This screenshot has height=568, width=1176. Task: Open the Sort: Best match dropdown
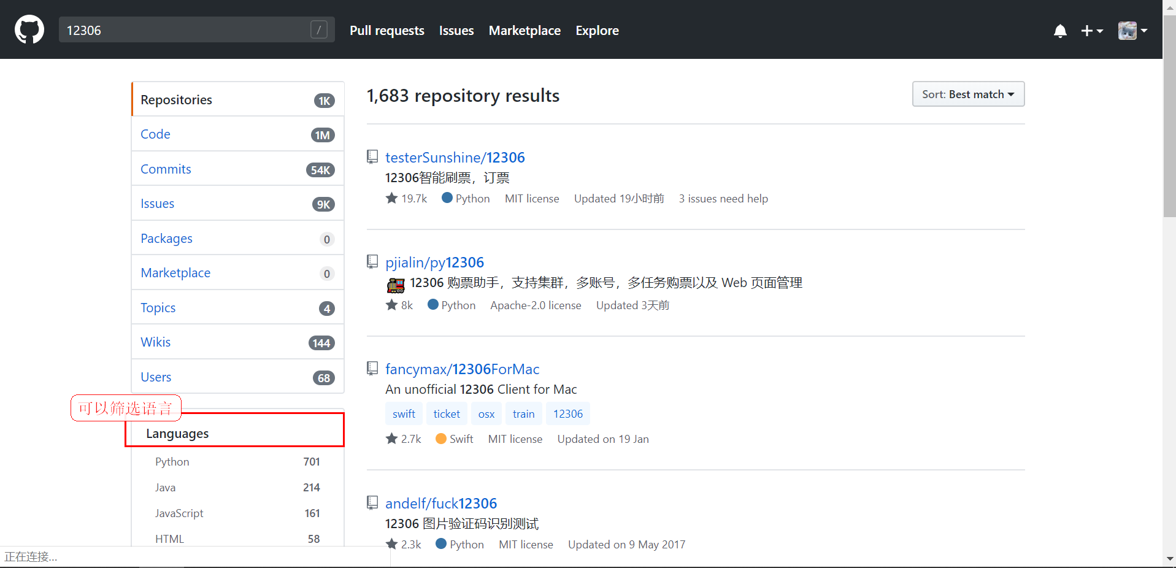968,94
